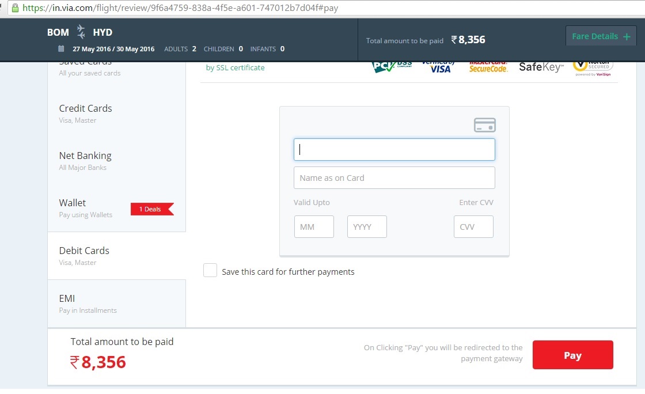Click the MM expiry month field

point(314,227)
